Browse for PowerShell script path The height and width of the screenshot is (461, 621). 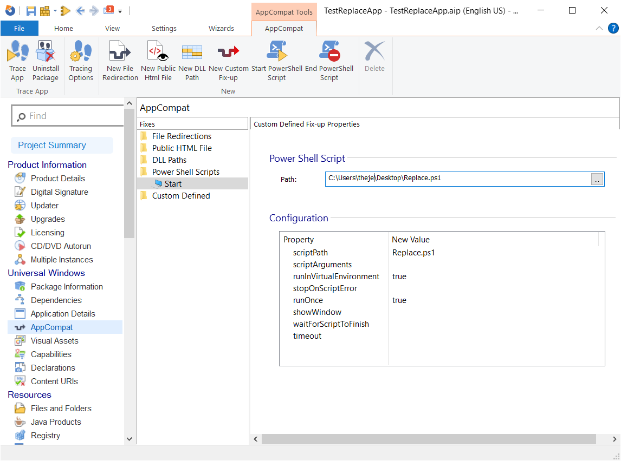pos(597,180)
